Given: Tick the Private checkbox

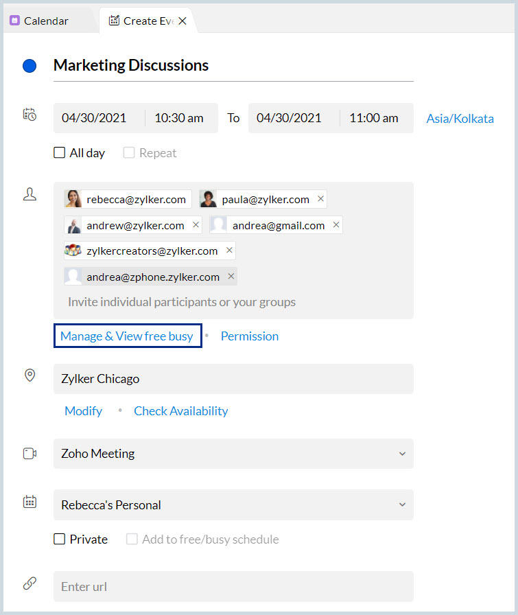Looking at the screenshot, I should 60,539.
